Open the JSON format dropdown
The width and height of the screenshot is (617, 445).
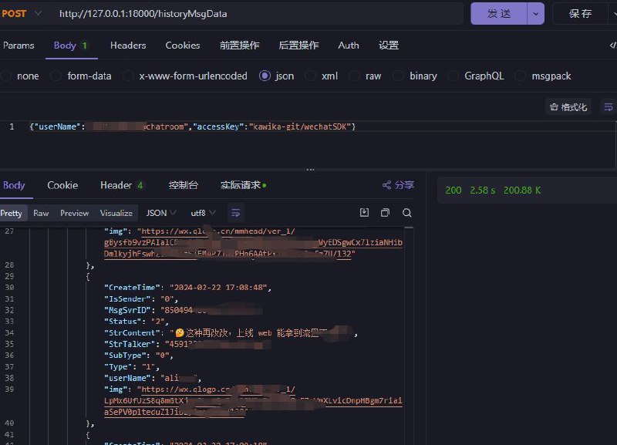click(160, 213)
